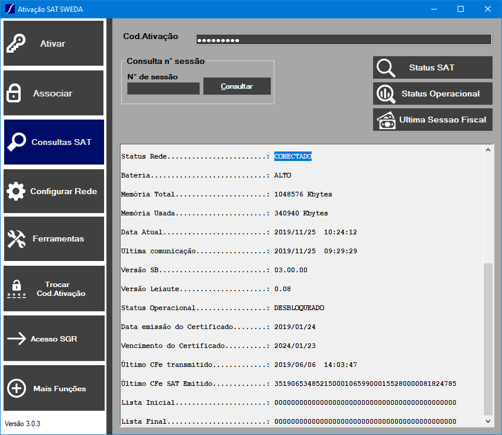Click the Último CFe SAT Emitido number

tap(365, 384)
